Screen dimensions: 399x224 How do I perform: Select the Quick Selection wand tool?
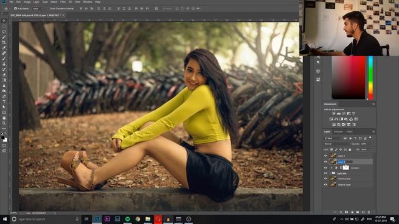4,37
